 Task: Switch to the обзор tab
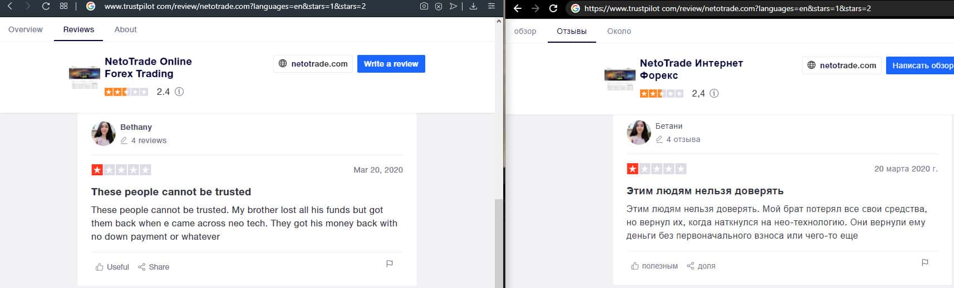click(525, 31)
